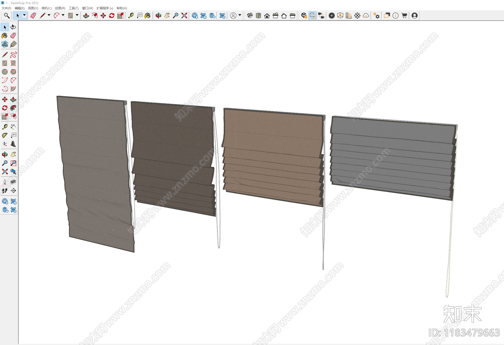Choose the Zoom Window tool
This screenshot has width=504, height=345.
(13, 163)
